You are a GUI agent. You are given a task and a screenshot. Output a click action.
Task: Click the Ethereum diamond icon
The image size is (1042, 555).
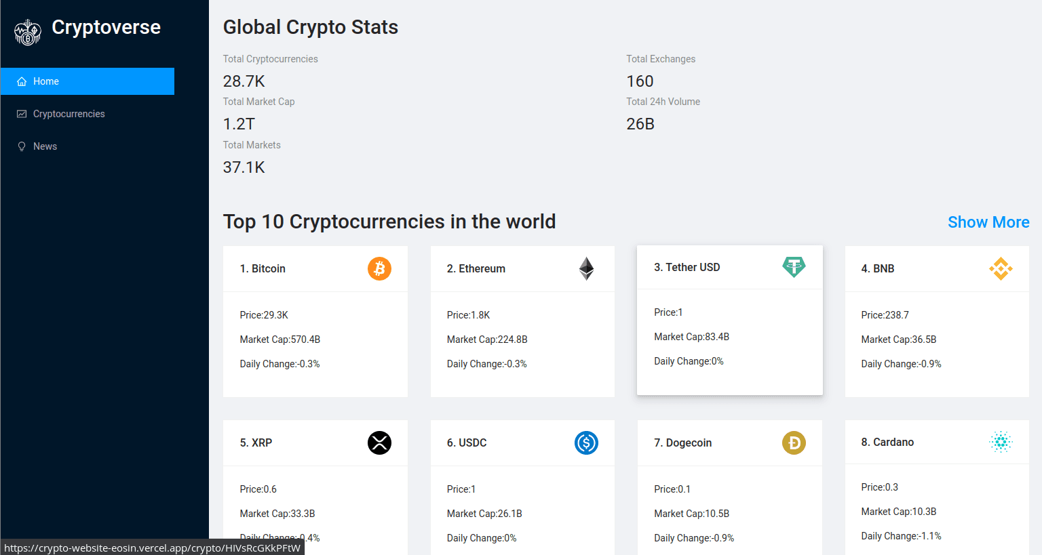pyautogui.click(x=586, y=269)
